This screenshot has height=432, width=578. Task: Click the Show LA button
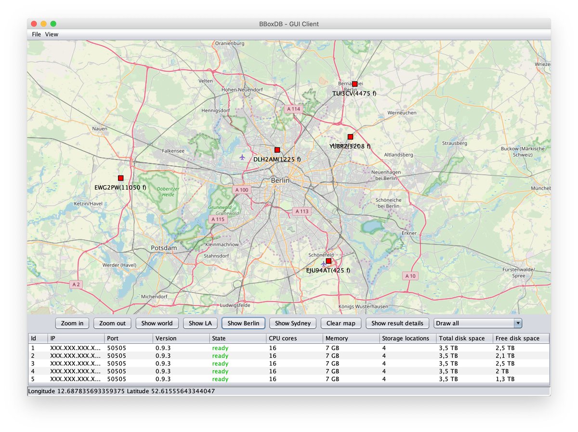(x=200, y=323)
